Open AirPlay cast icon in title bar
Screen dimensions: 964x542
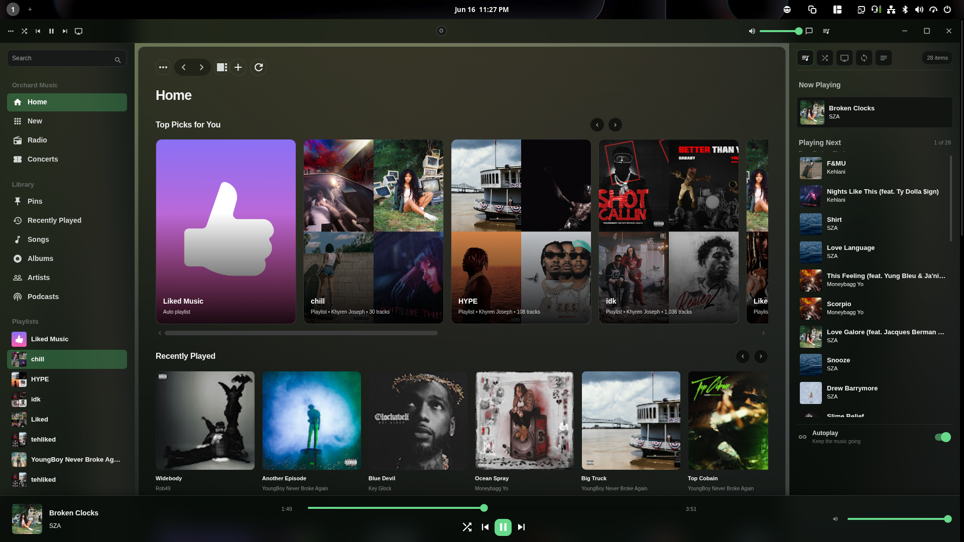(x=79, y=31)
